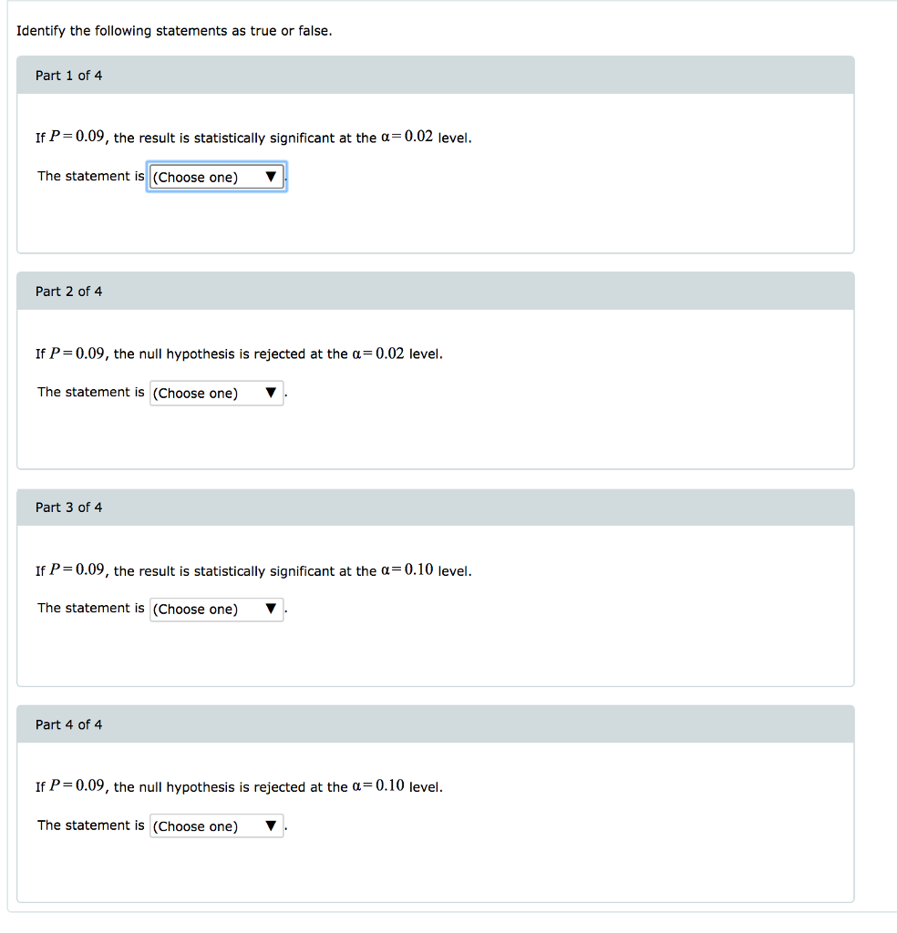Open the Part 4 answer dropdown

[216, 825]
